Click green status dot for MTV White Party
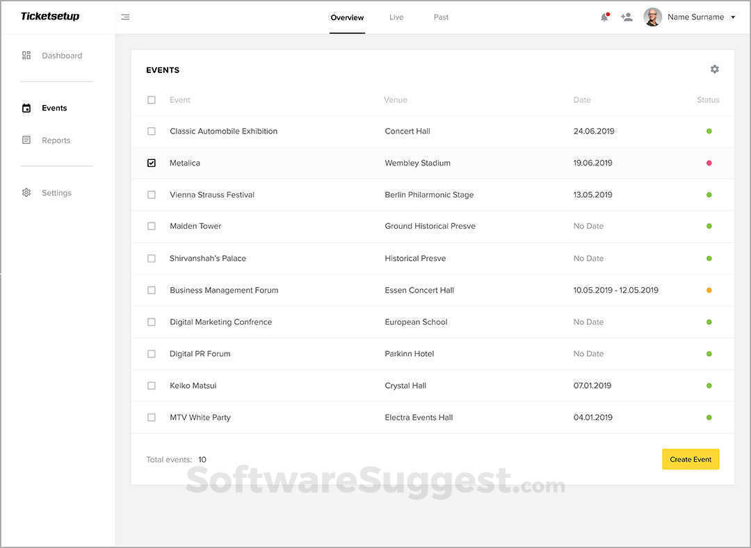 point(709,418)
